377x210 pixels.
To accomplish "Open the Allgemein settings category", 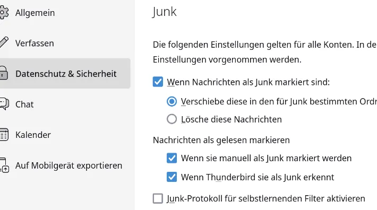I will tap(65, 13).
